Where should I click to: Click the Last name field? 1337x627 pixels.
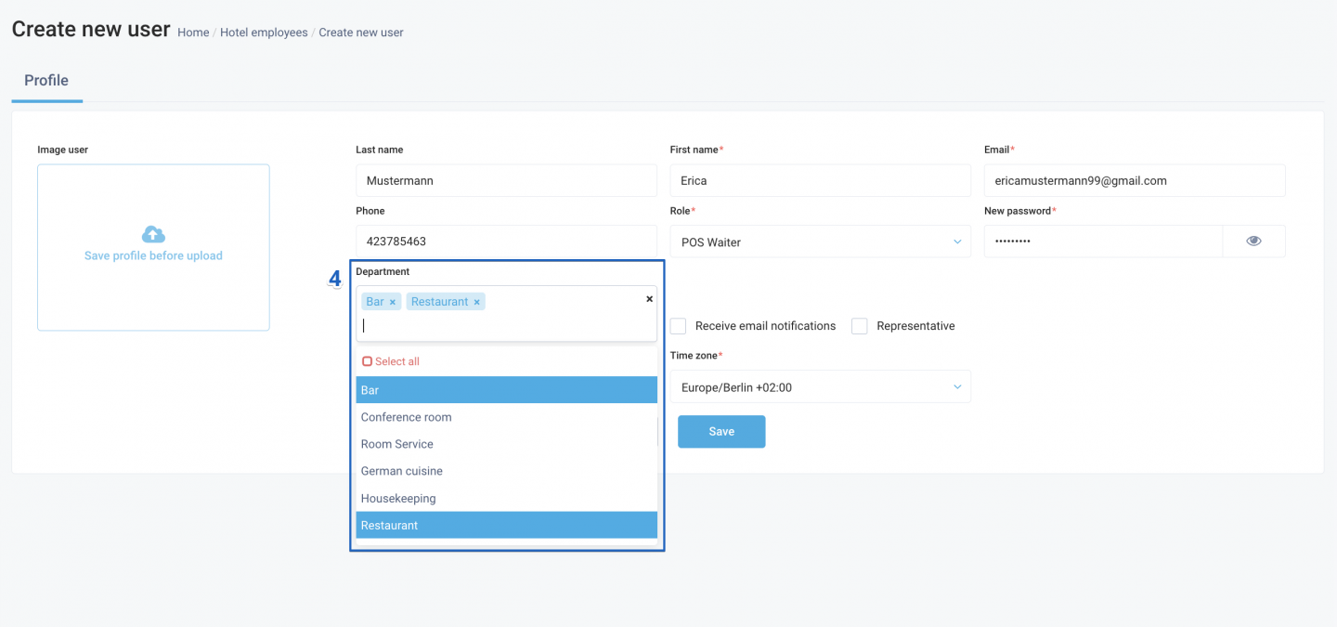tap(507, 180)
